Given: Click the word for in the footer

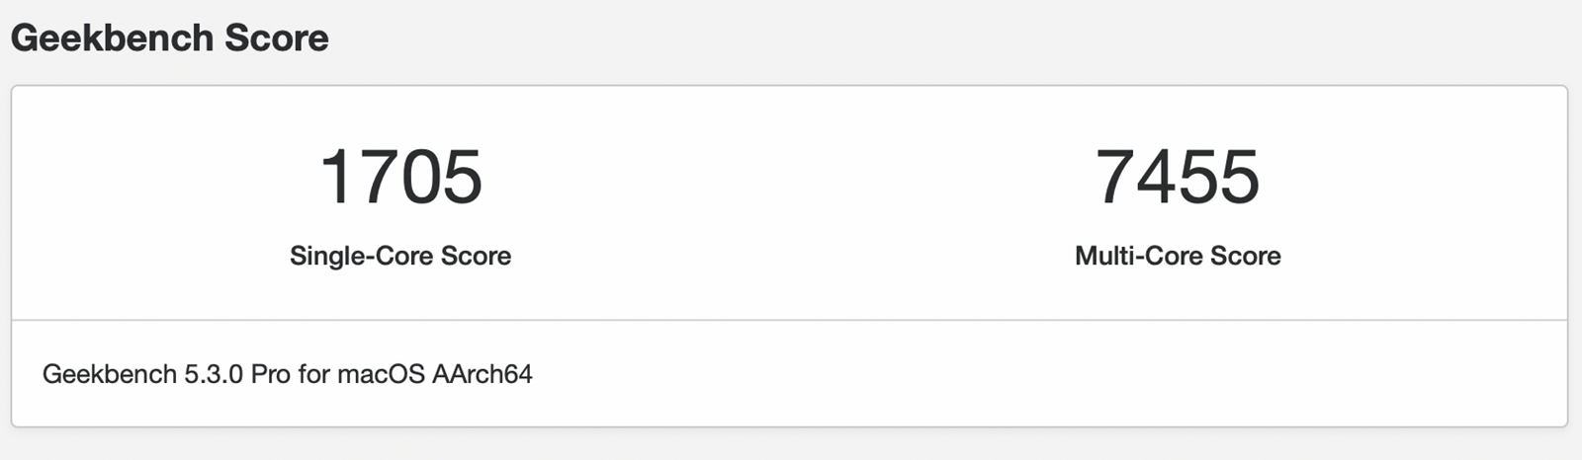Looking at the screenshot, I should tap(313, 374).
